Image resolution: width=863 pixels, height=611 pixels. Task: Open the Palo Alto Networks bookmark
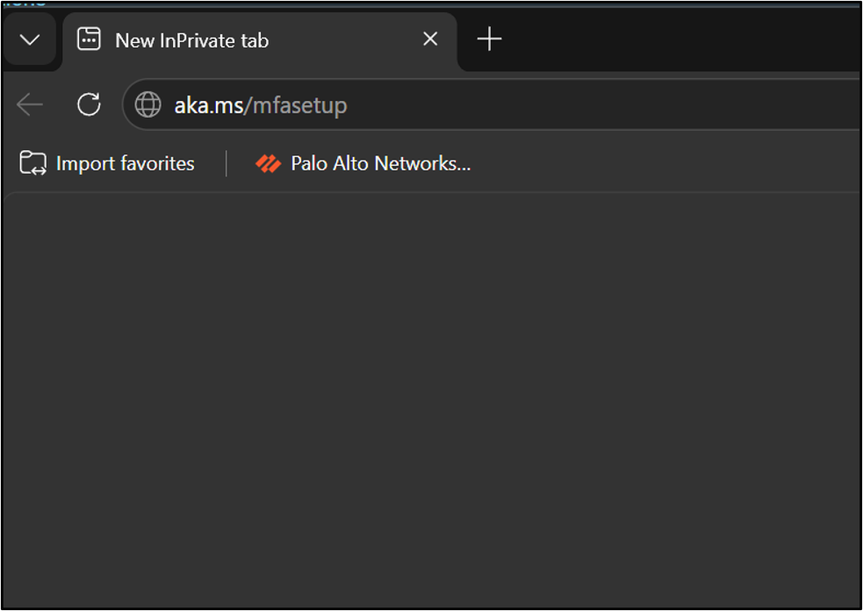[x=363, y=163]
